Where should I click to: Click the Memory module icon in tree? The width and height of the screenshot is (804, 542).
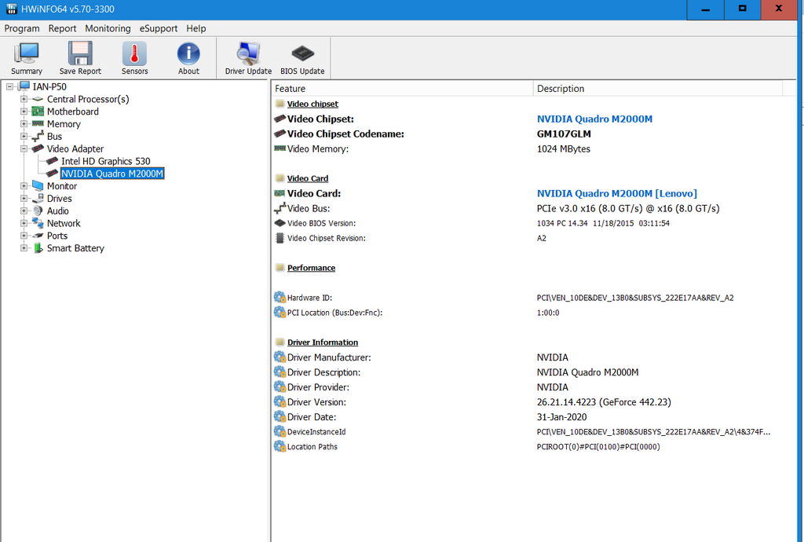click(38, 123)
